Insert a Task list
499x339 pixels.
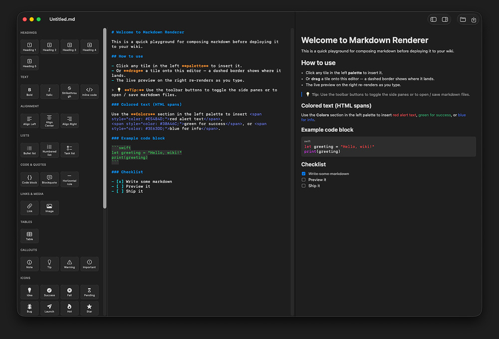point(69,150)
